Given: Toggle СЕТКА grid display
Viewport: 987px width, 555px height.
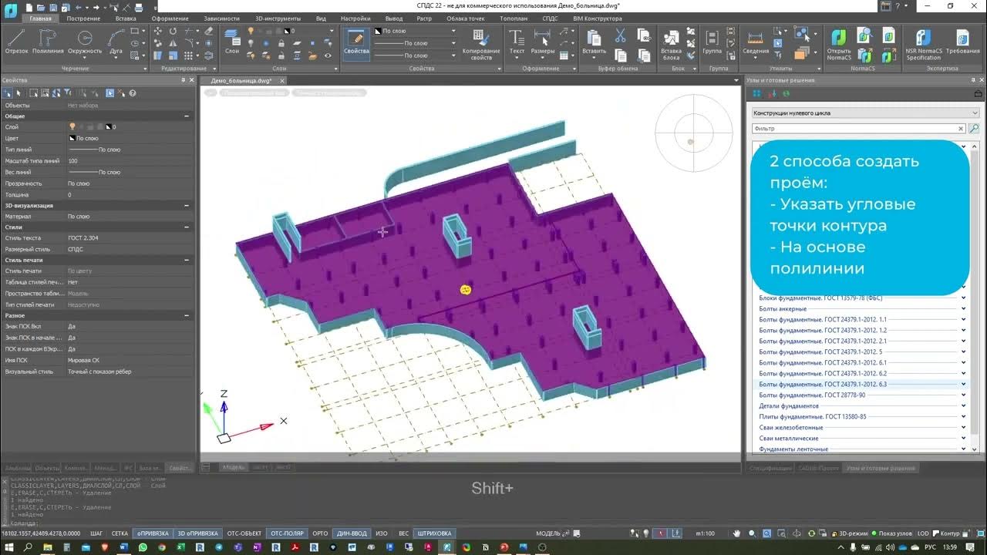Looking at the screenshot, I should click(120, 533).
